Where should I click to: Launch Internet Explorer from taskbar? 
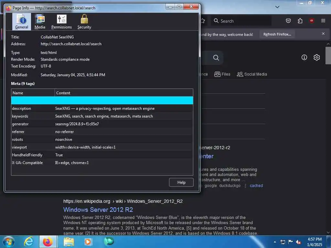(x=29, y=242)
